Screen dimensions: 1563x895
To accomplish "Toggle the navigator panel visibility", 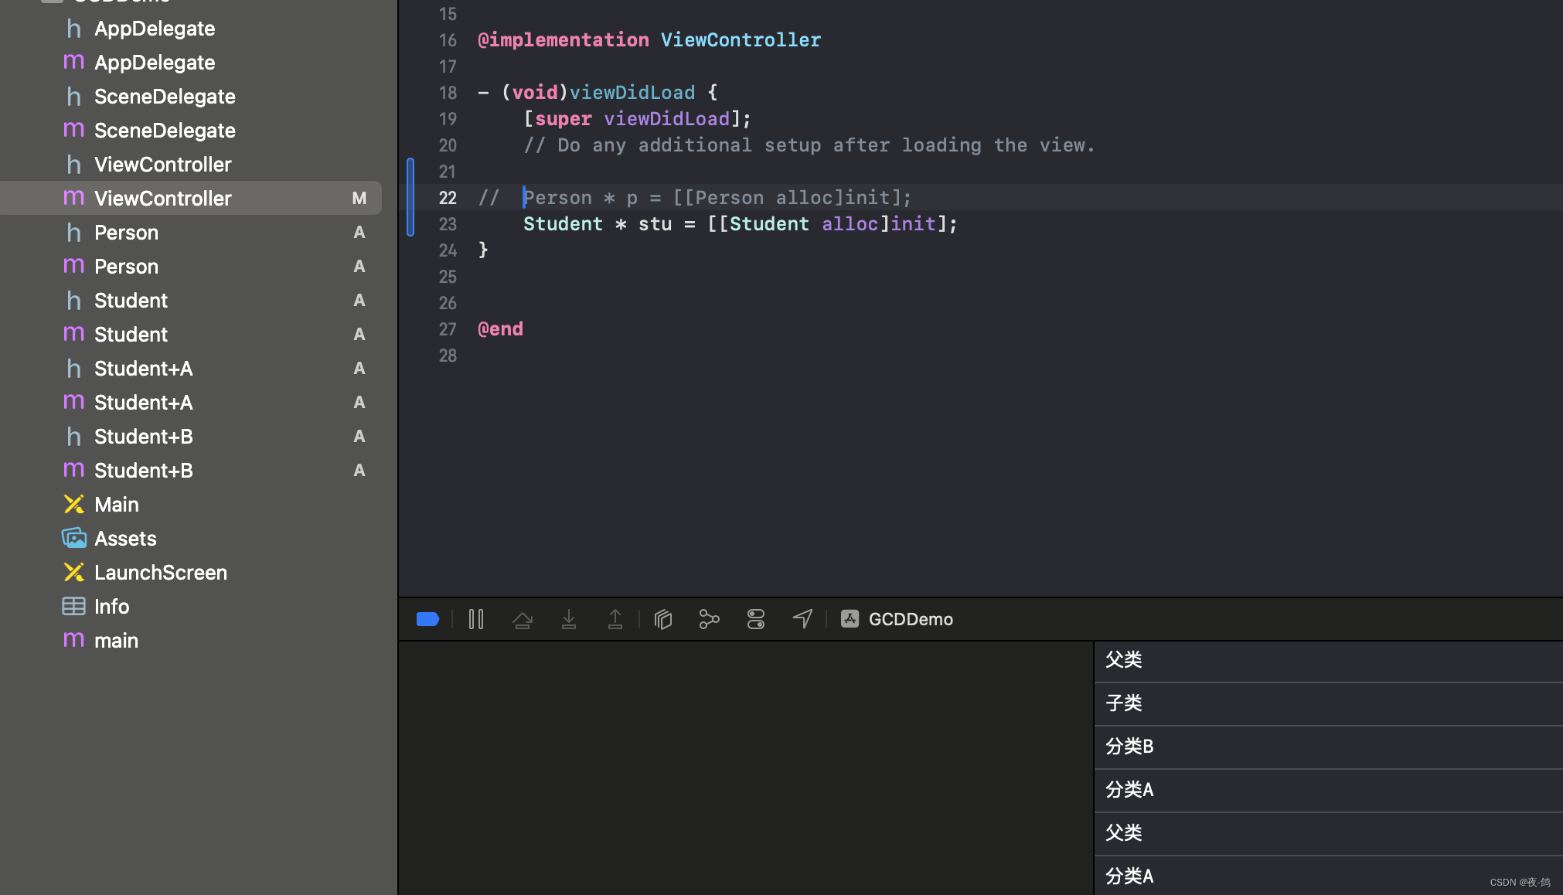I will pyautogui.click(x=427, y=618).
